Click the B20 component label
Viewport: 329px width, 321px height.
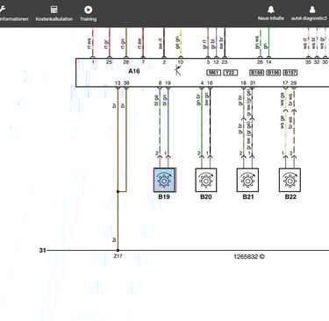point(206,196)
